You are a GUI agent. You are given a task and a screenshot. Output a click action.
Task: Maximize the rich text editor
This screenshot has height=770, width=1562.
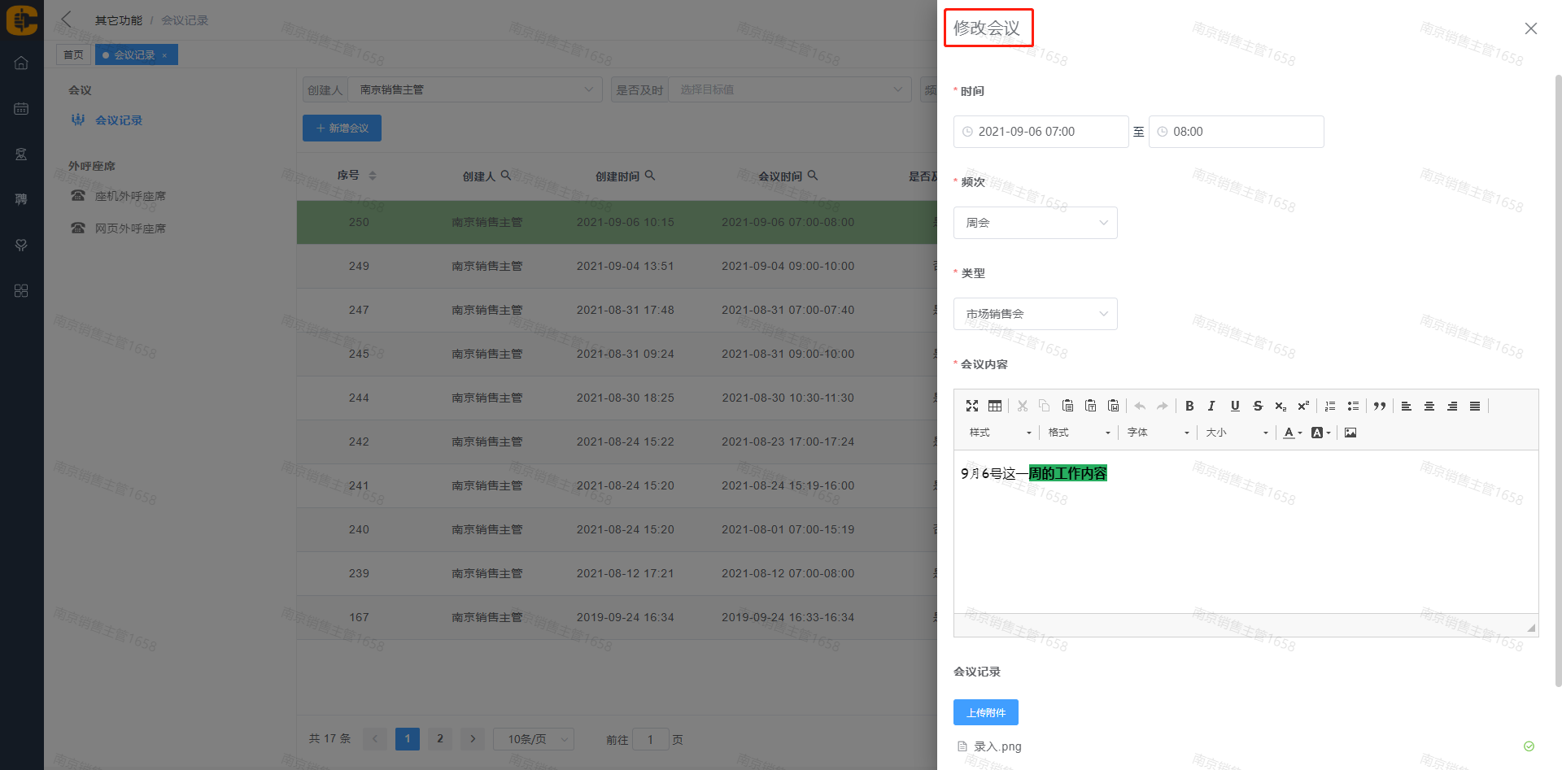(x=971, y=406)
